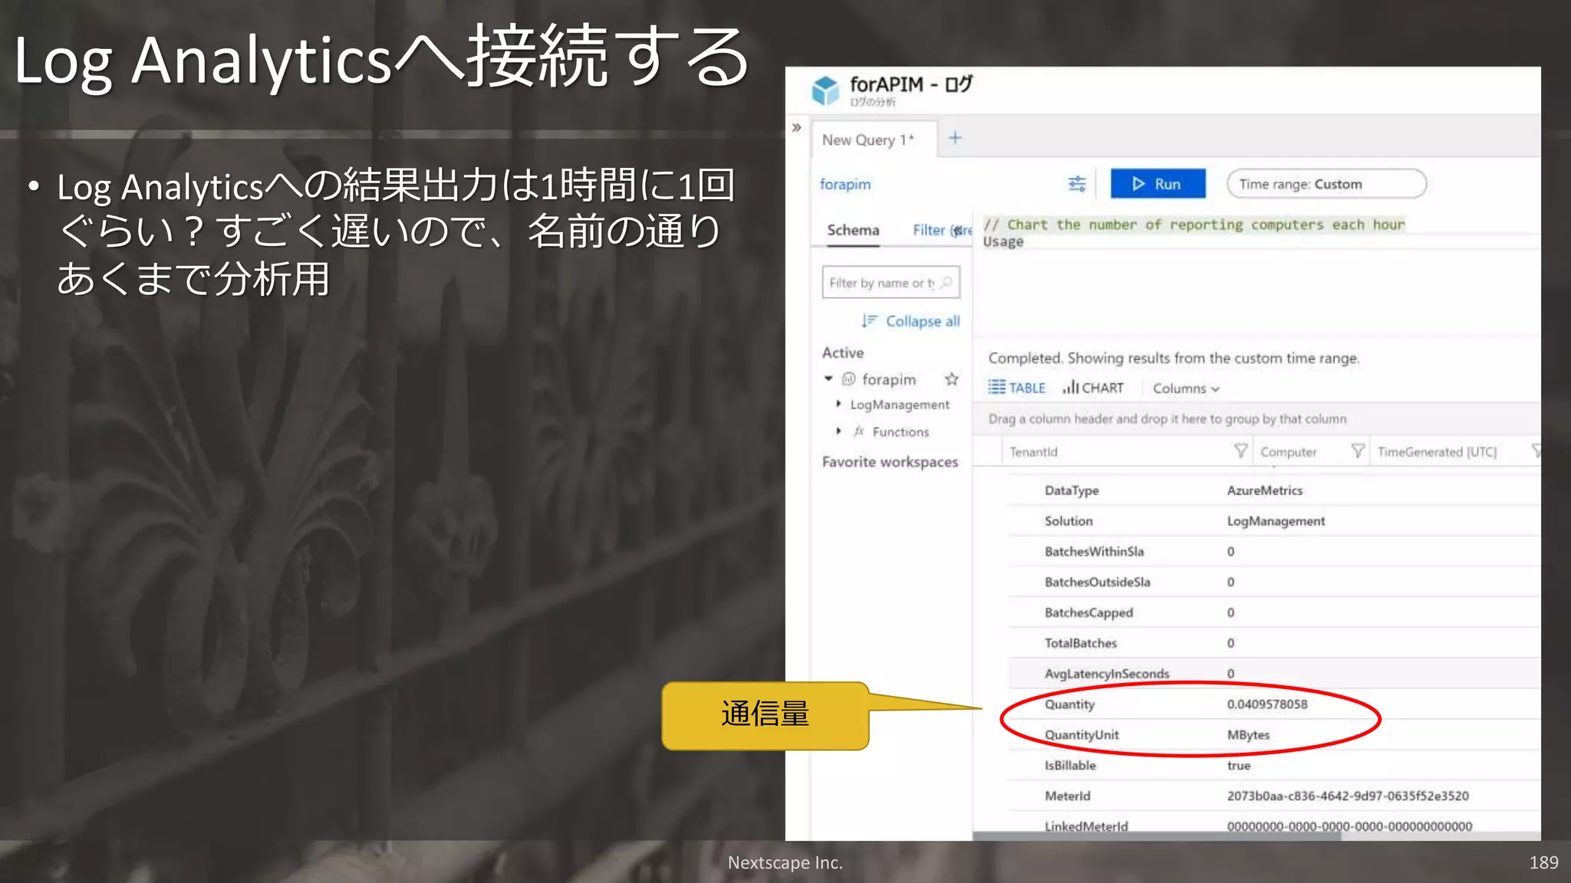1571x883 pixels.
Task: Expand the LogManagement tree node
Action: click(838, 404)
